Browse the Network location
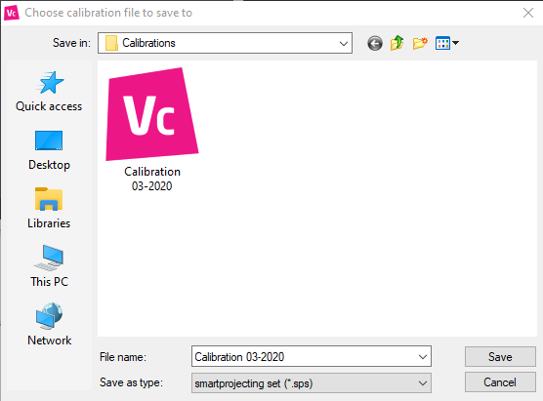This screenshot has height=401, width=543. 49,325
